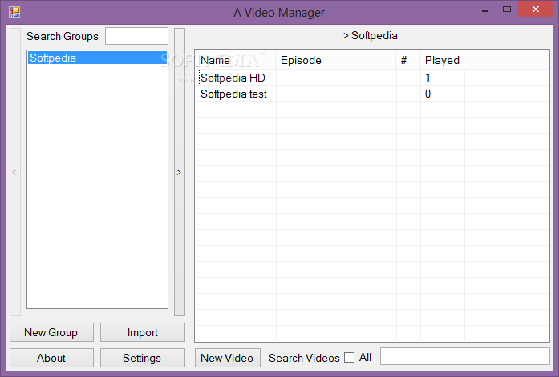
Task: Click the Import button
Action: (142, 332)
